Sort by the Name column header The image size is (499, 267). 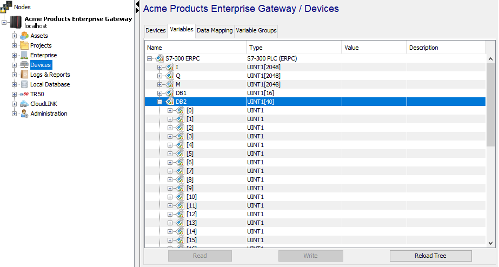[195, 48]
